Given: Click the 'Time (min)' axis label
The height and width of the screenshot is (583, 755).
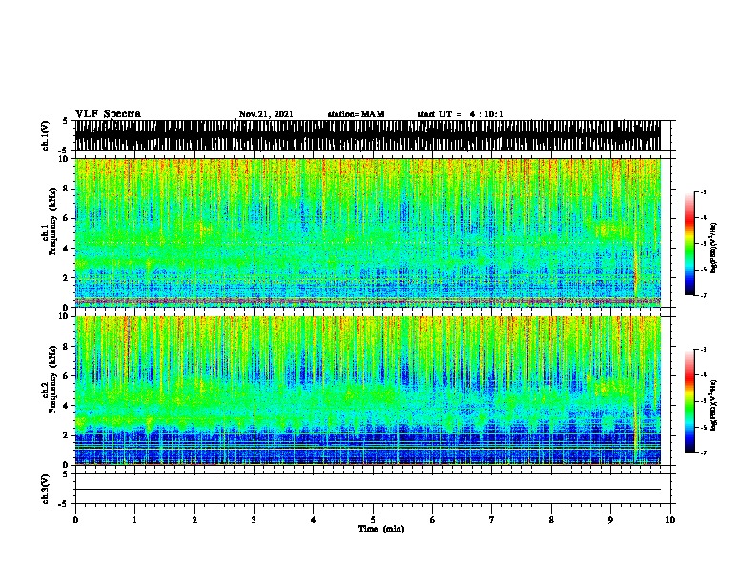Looking at the screenshot, I should coord(381,529).
